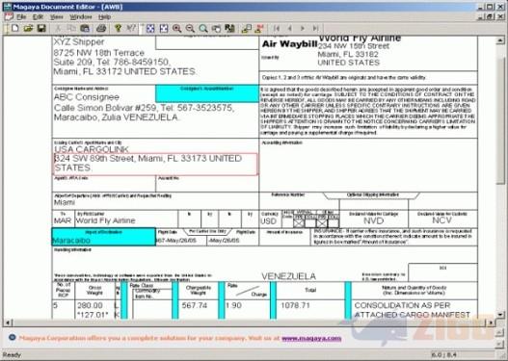The height and width of the screenshot is (361, 508).
Task: Jump to the last page arrow
Action: pos(315,29)
